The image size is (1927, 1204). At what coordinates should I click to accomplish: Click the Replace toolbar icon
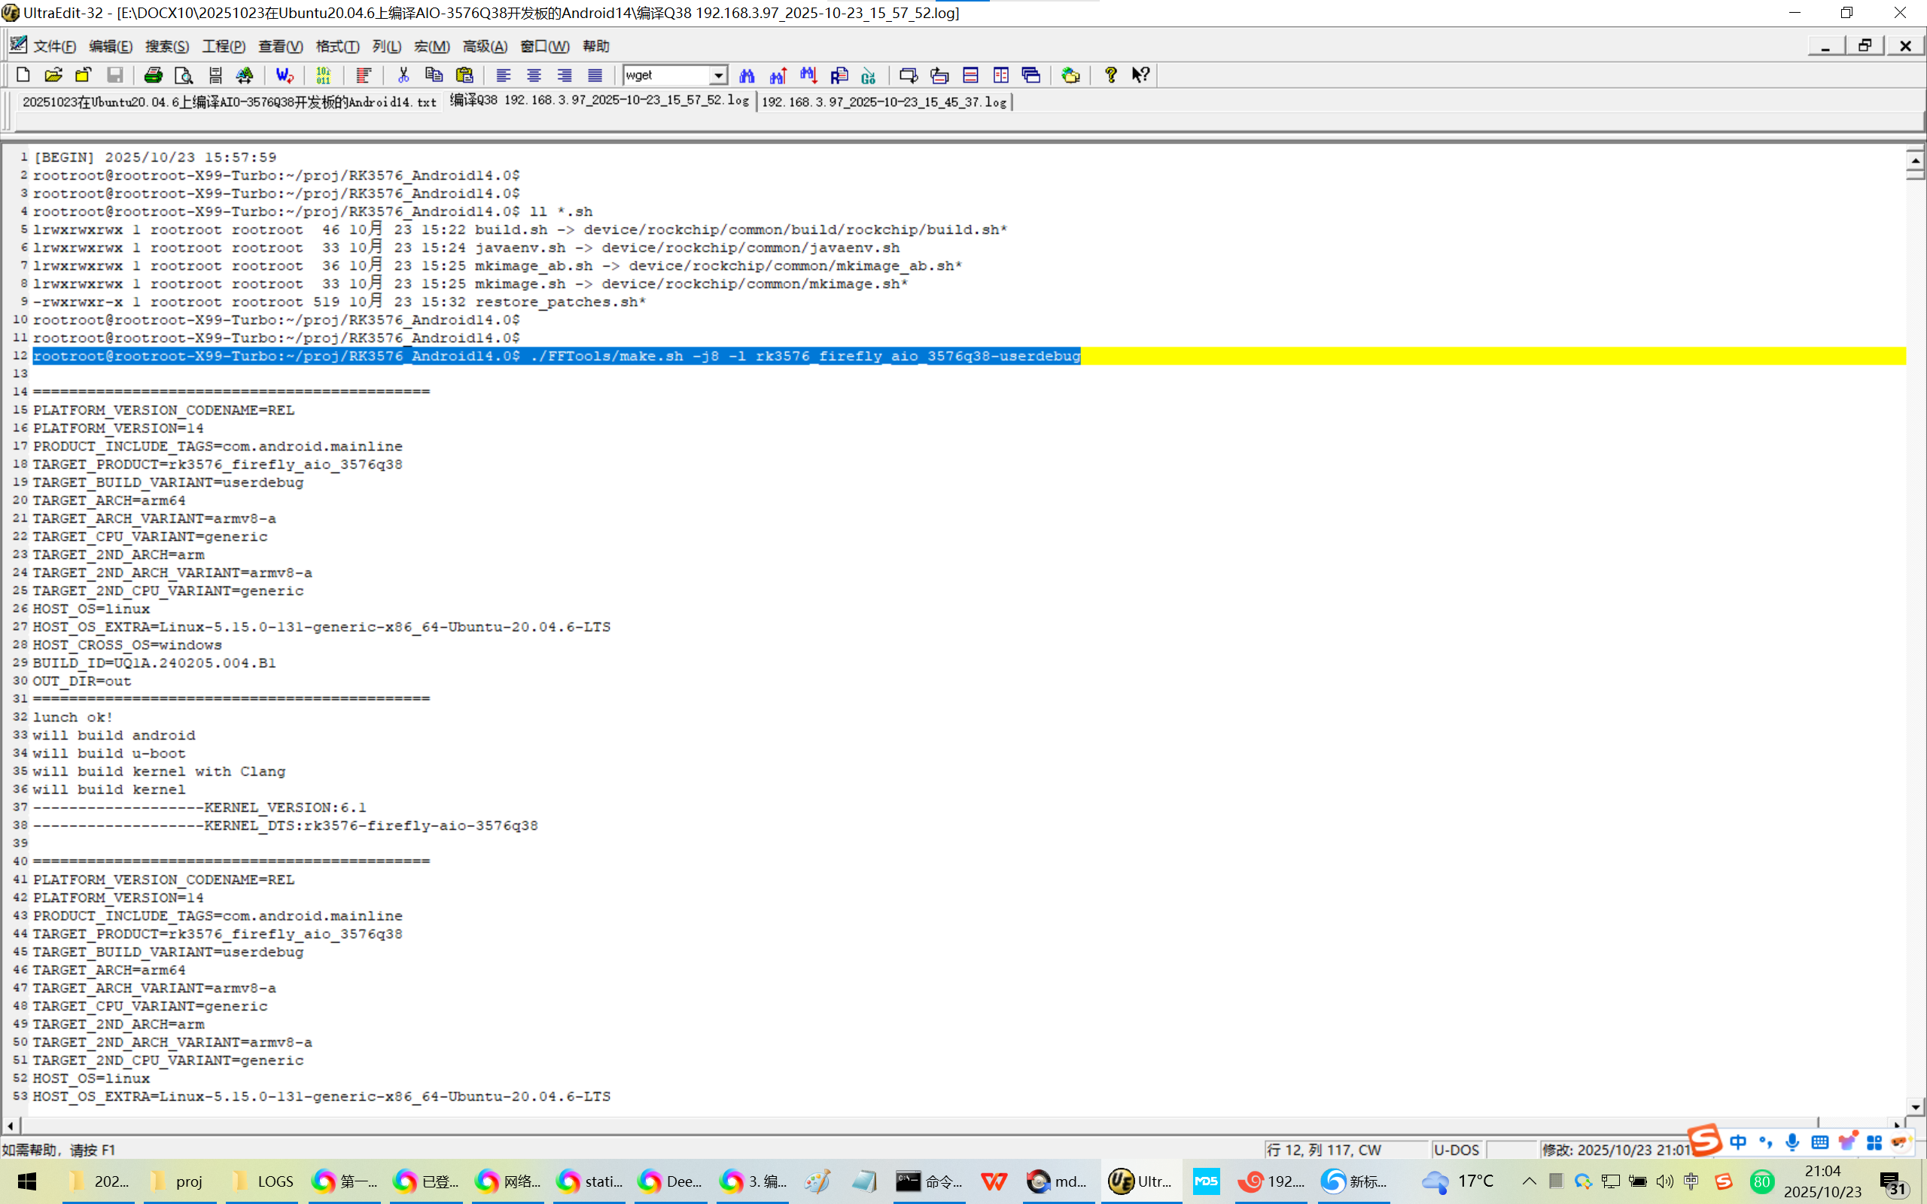click(839, 74)
